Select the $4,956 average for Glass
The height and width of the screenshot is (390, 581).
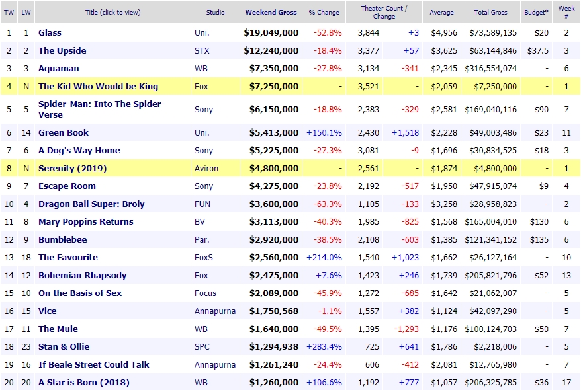pyautogui.click(x=444, y=32)
